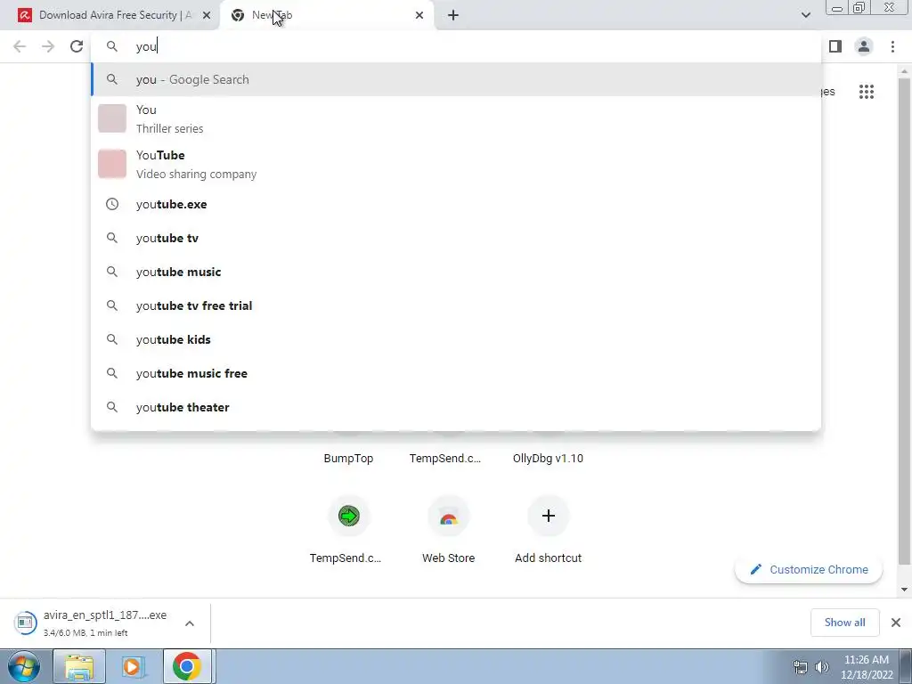Select the 'youtube music' suggestion
912x684 pixels.
pos(456,272)
